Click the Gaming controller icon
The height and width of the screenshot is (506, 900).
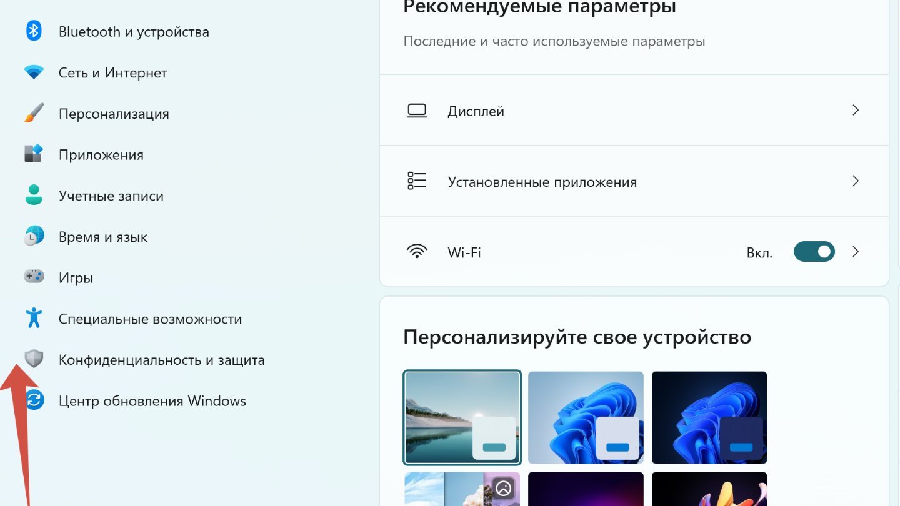tap(34, 276)
